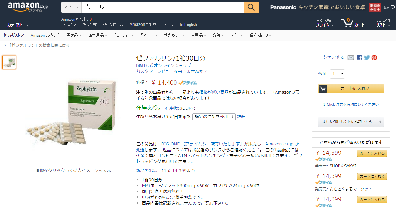This screenshot has width=396, height=210.
Task: Add SHOP☆SAKAI offer to cart
Action: click(x=372, y=153)
